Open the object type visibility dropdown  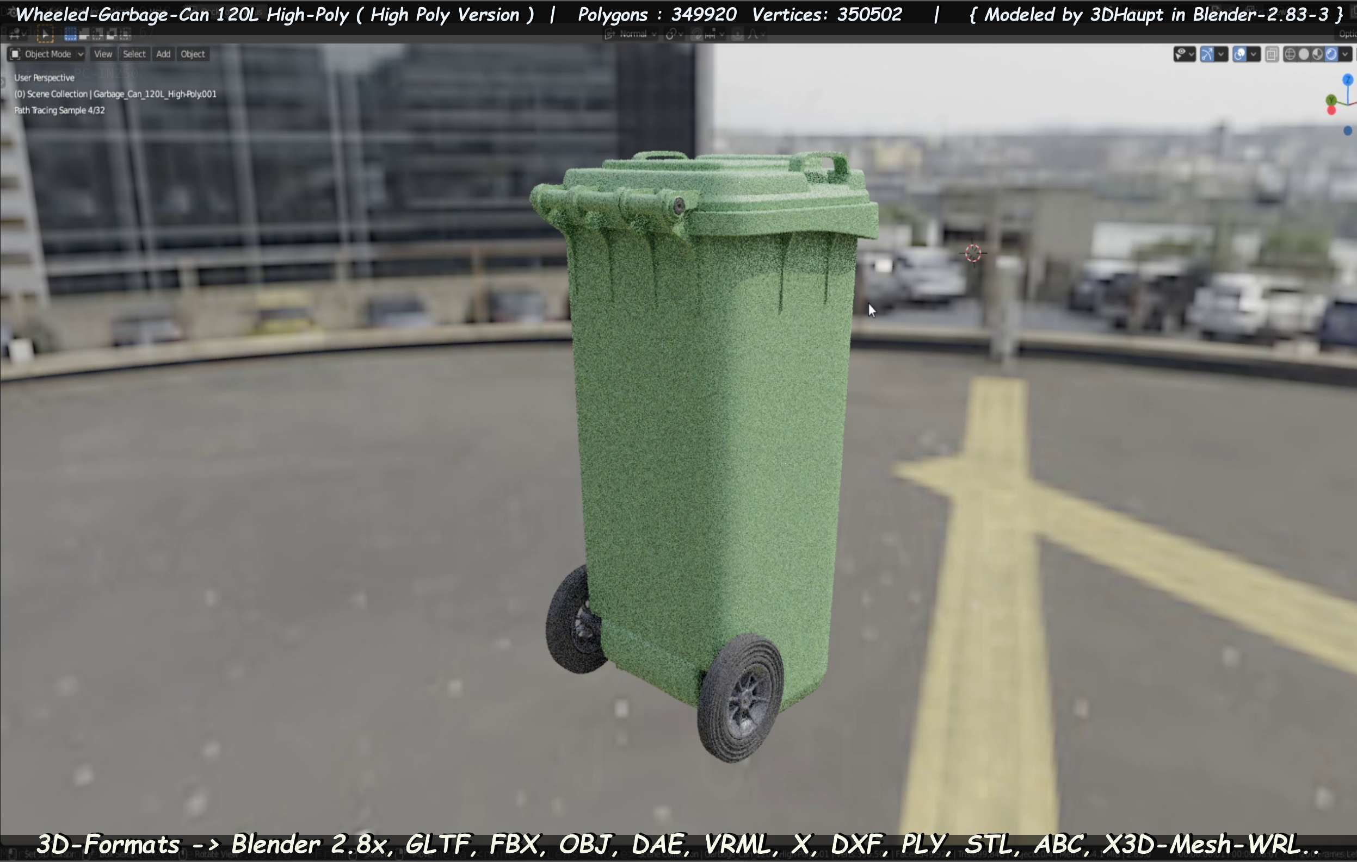click(x=1185, y=54)
